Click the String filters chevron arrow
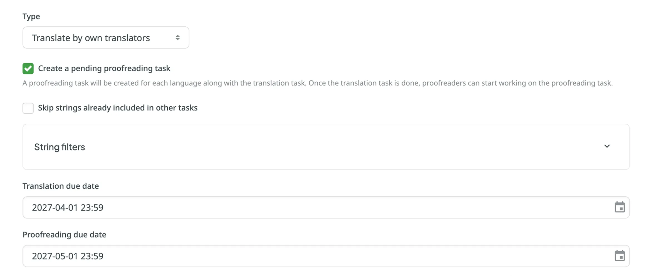Screen dimensions: 656x276 pyautogui.click(x=607, y=146)
